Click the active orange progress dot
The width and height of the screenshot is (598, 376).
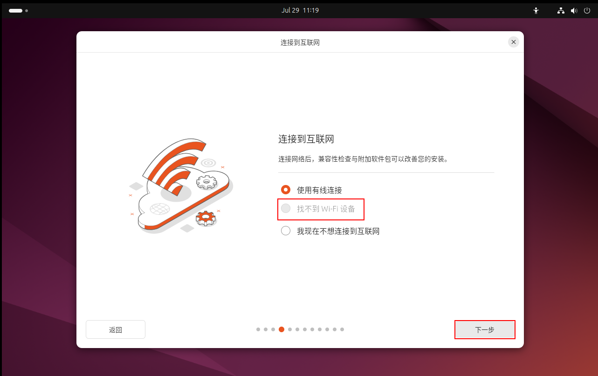point(281,329)
